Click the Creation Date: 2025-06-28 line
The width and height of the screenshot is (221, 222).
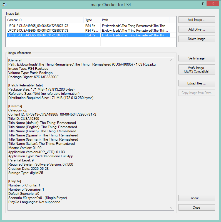[x=28, y=168]
